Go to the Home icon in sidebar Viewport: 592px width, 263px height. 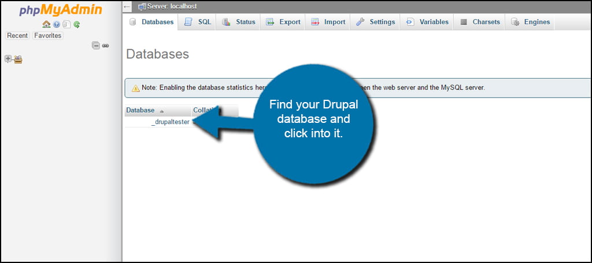pos(46,24)
